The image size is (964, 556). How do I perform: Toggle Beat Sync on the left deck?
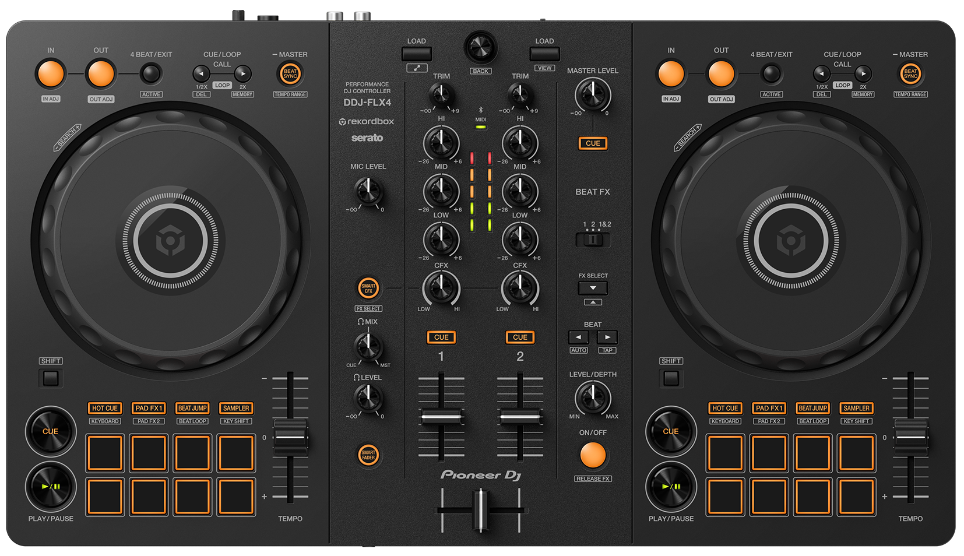point(290,74)
